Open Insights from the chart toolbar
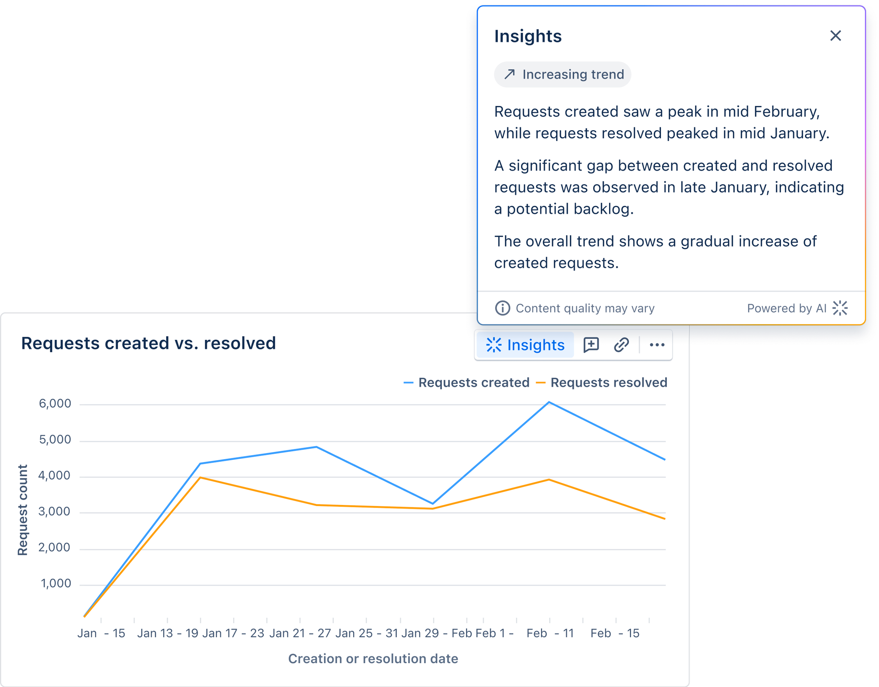 point(525,345)
